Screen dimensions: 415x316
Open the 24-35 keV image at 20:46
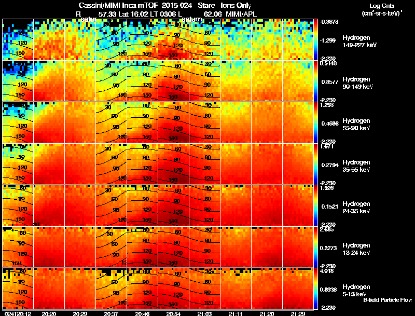coord(142,205)
